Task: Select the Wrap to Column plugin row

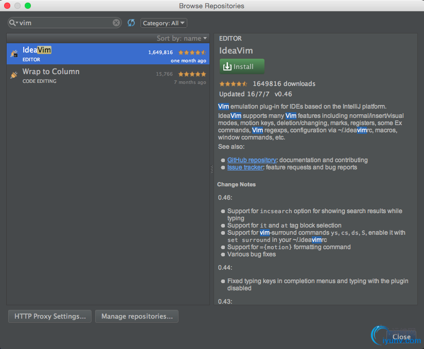Action: point(108,76)
